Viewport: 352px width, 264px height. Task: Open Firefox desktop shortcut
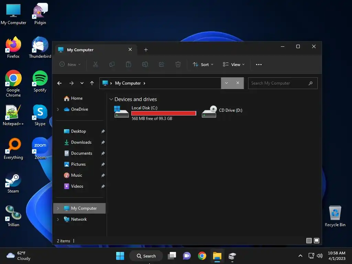click(13, 47)
